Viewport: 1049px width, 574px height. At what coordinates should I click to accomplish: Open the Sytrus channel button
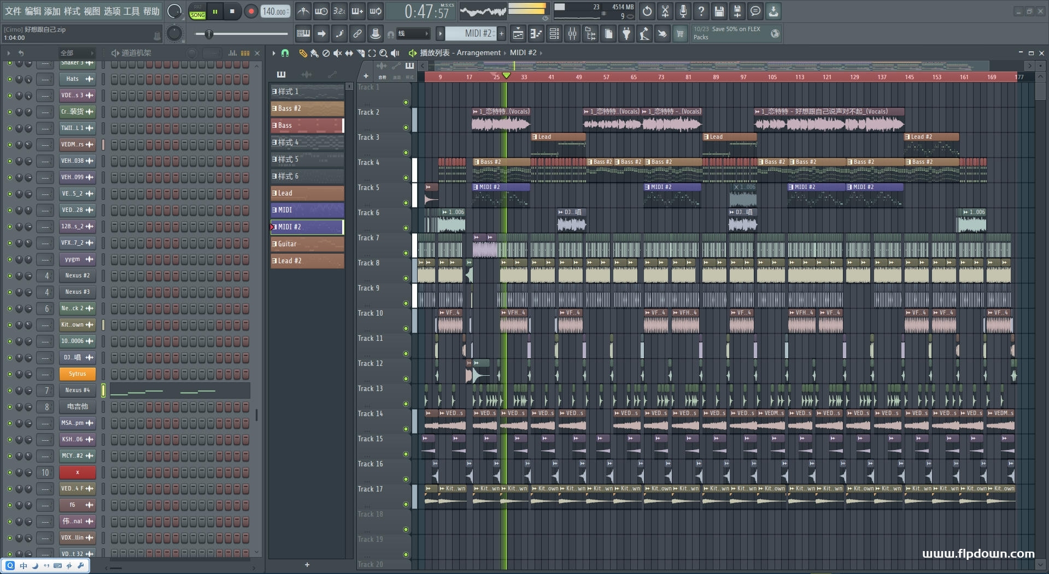(77, 374)
